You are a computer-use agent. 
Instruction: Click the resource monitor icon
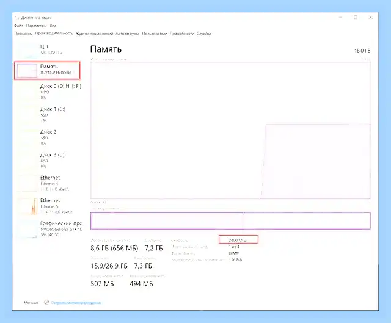pos(46,302)
